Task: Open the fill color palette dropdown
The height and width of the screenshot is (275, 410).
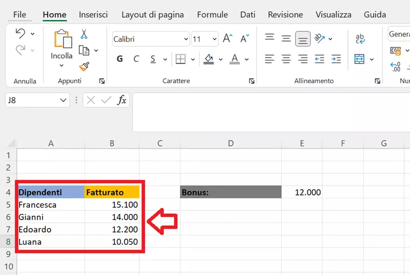Action: [x=221, y=60]
